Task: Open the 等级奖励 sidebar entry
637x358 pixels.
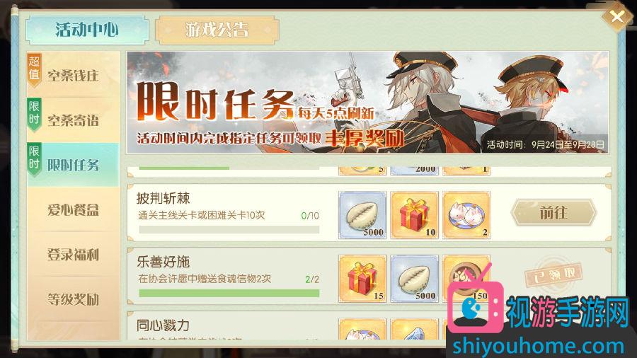Action: point(73,299)
